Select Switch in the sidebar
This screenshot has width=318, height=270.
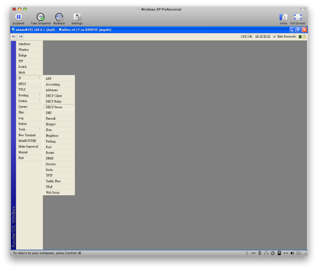(x=29, y=67)
